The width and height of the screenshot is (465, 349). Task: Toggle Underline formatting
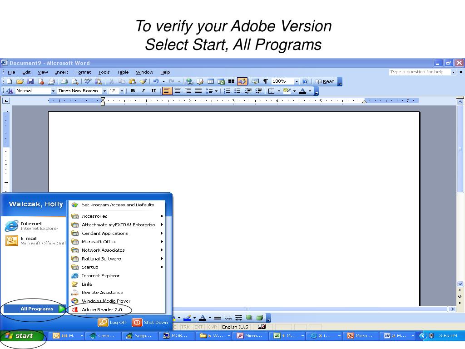(x=153, y=91)
